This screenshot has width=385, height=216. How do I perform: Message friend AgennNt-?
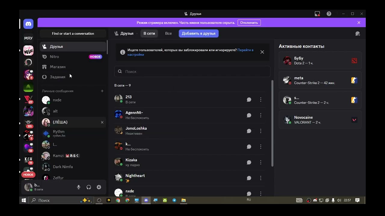click(249, 115)
